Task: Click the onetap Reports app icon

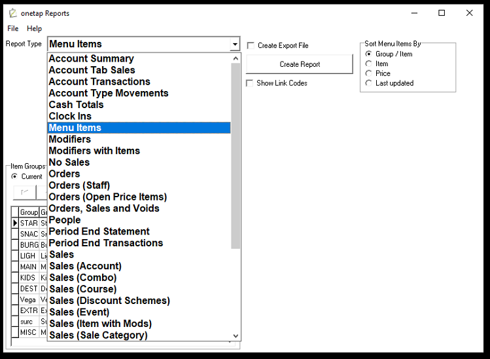Action: [12, 13]
